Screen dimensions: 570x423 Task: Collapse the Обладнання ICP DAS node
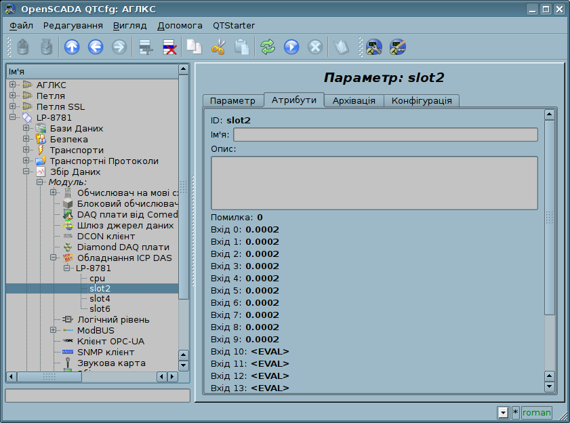click(x=54, y=258)
